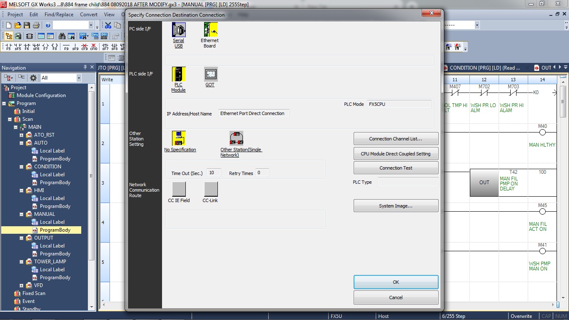Click the No Specification other station icon

178,137
